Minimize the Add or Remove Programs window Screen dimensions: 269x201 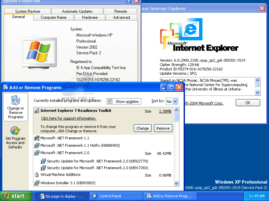pyautogui.click(x=164, y=87)
